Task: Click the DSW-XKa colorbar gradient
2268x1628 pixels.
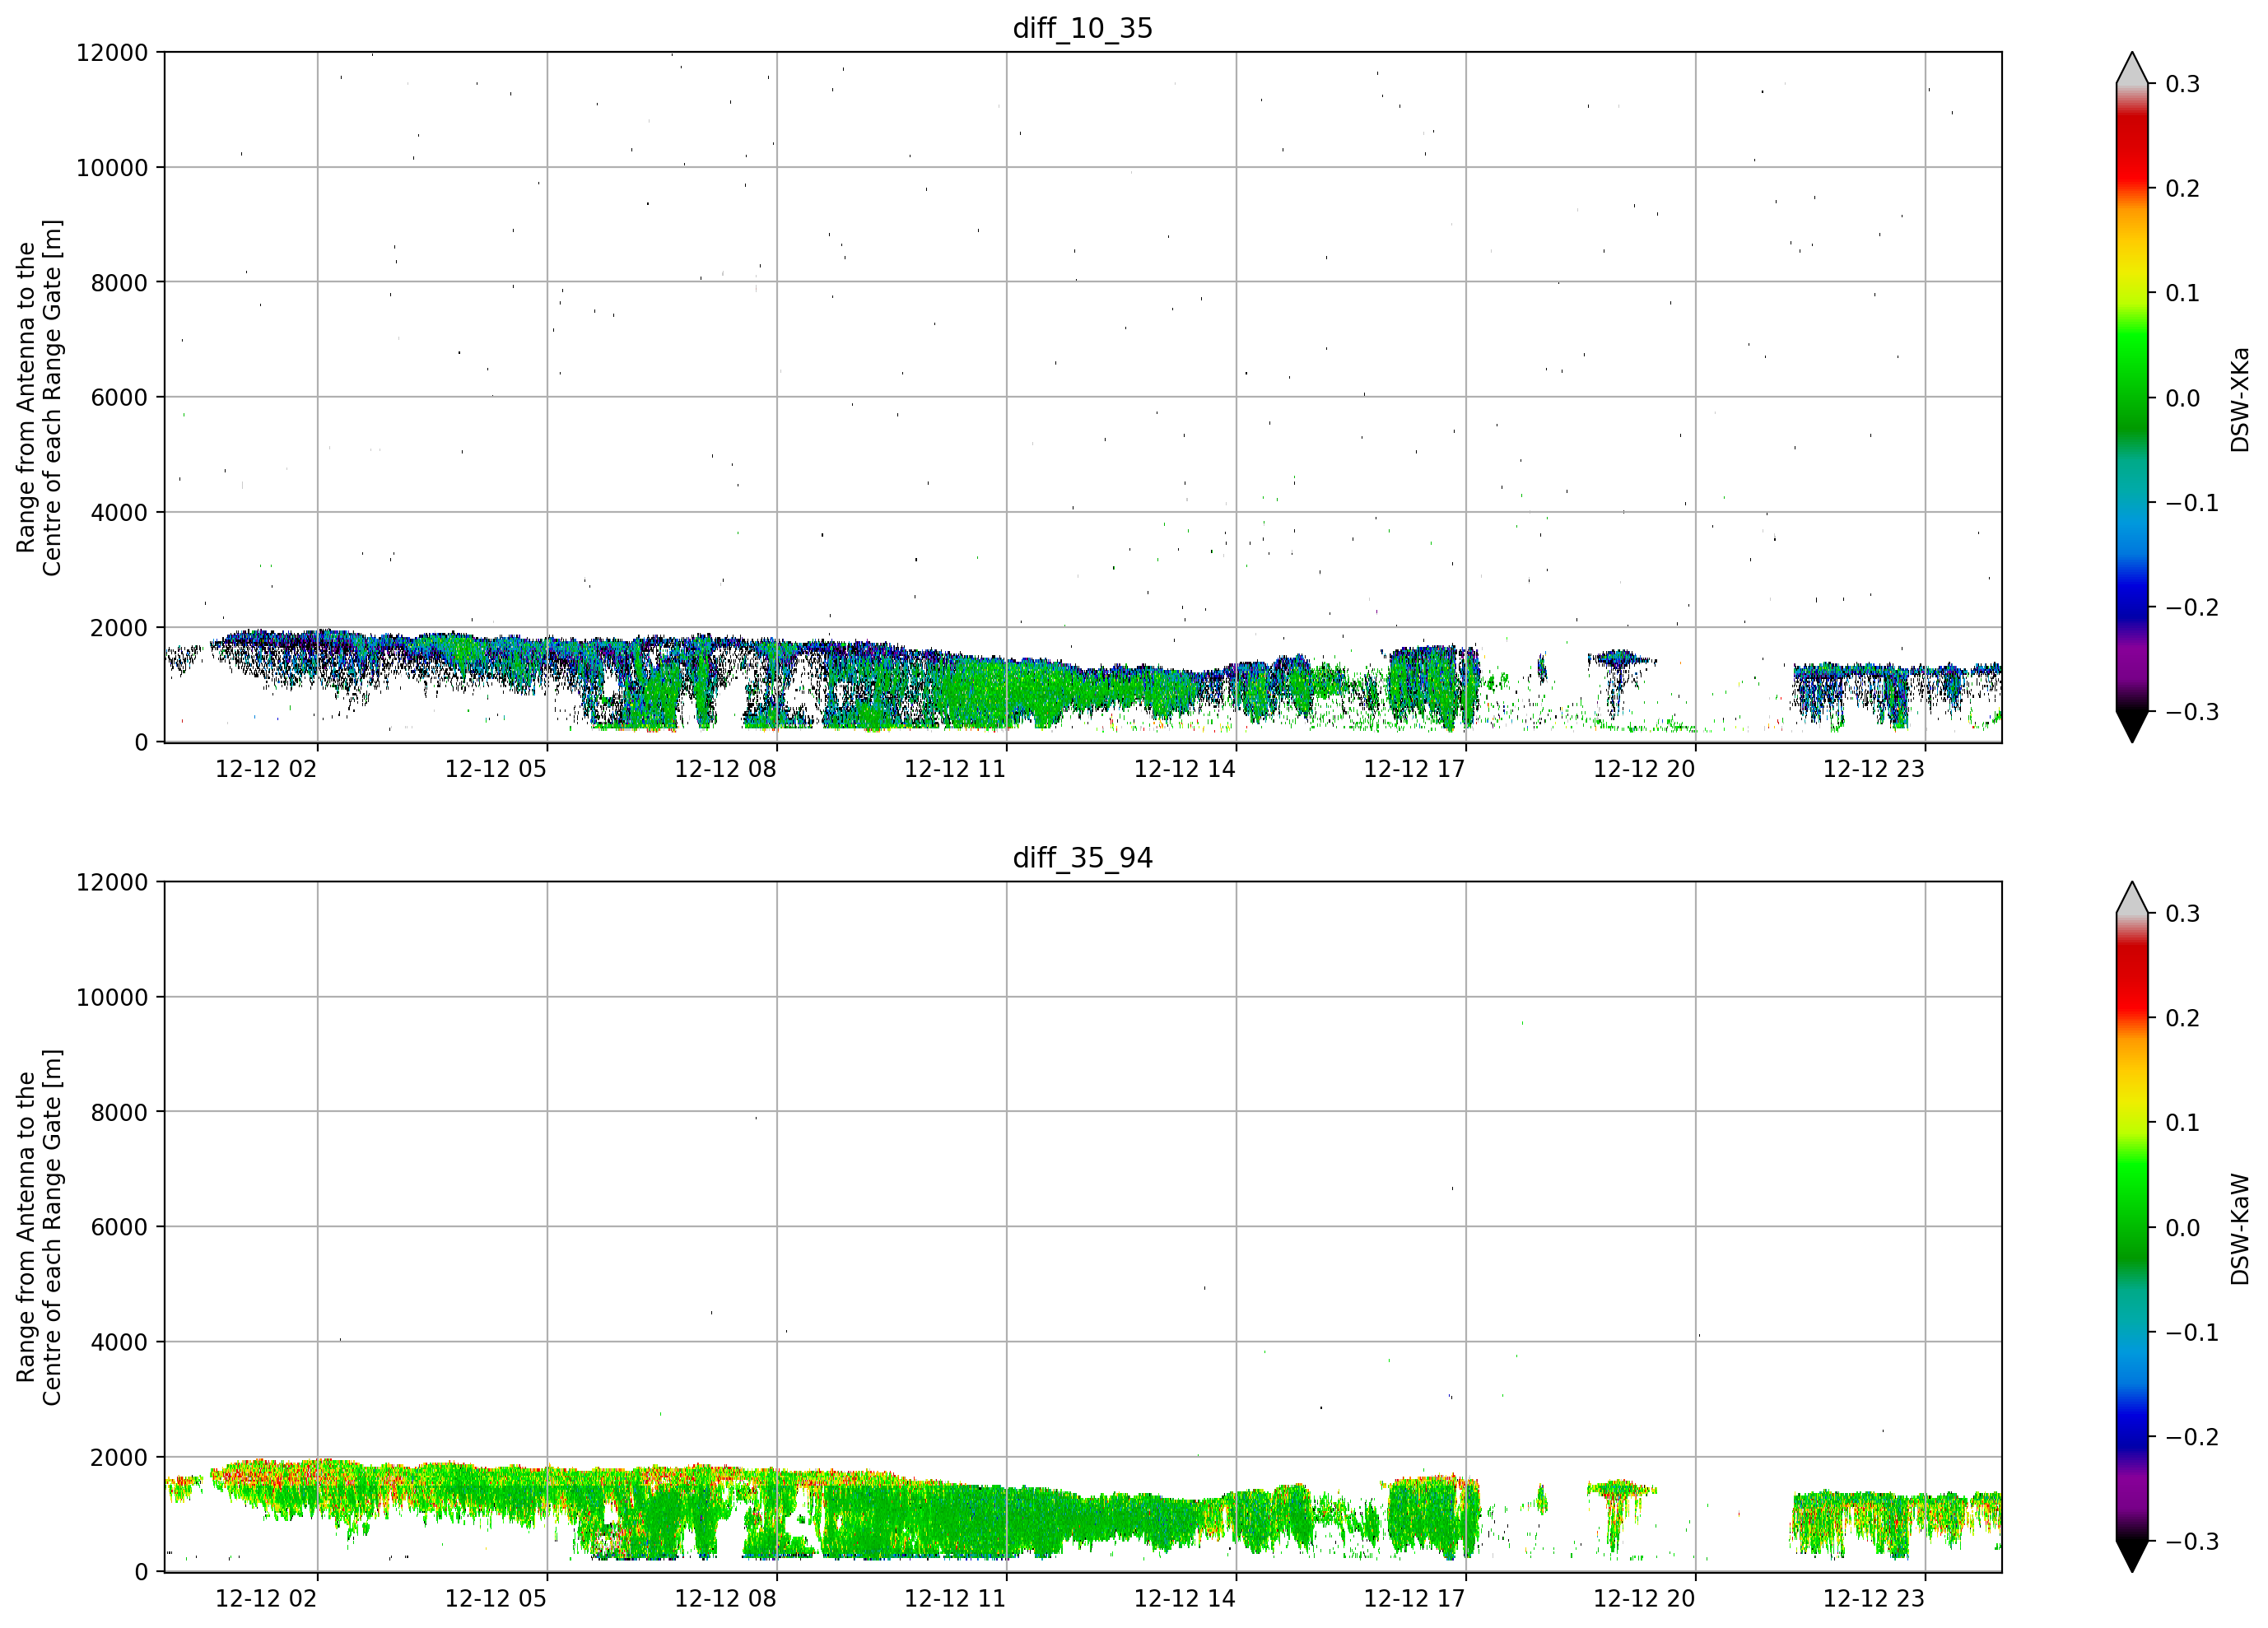Action: click(2132, 397)
